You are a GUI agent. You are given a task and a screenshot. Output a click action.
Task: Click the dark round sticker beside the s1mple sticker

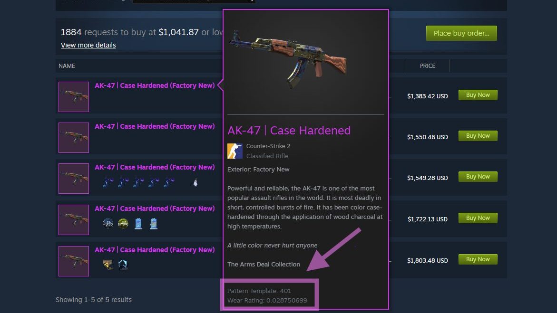point(107,224)
